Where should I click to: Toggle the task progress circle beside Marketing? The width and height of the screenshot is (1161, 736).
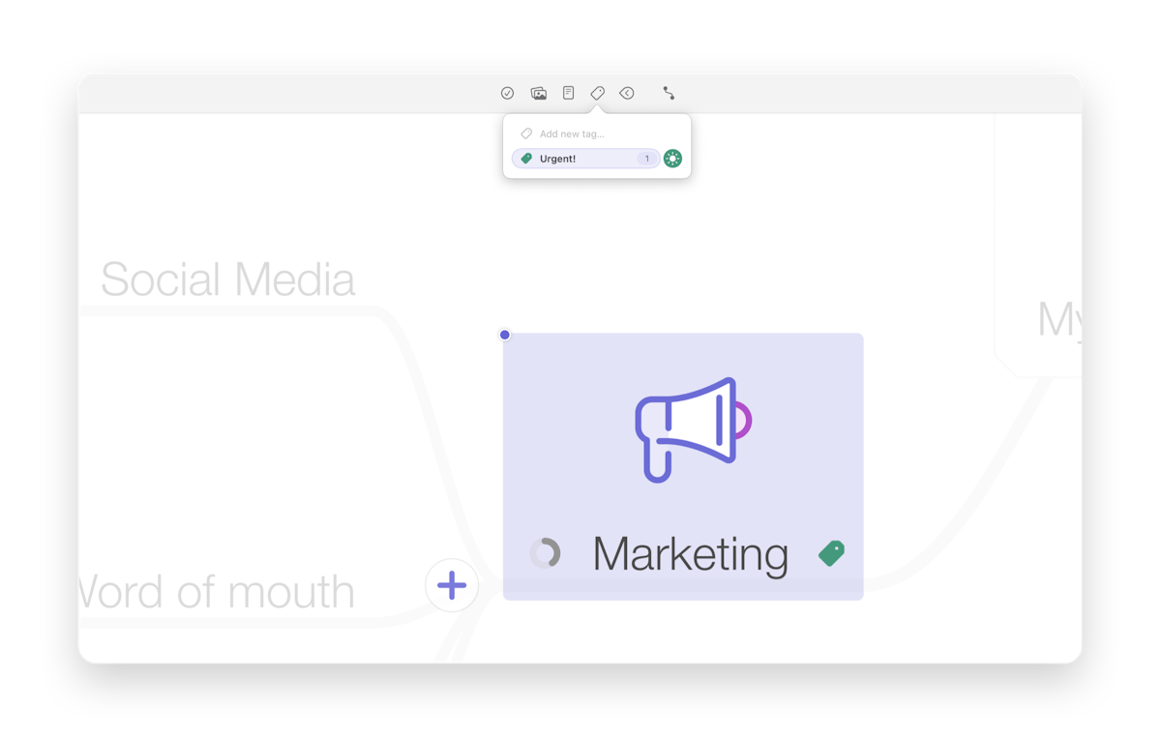tap(548, 553)
